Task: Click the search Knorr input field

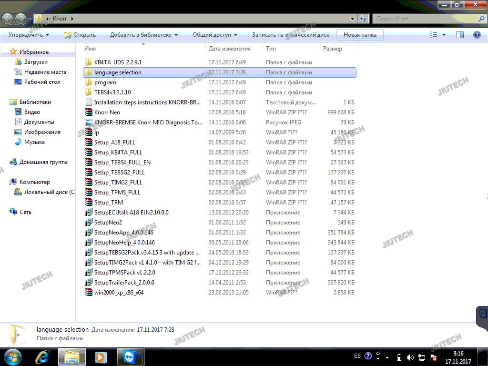Action: point(427,19)
